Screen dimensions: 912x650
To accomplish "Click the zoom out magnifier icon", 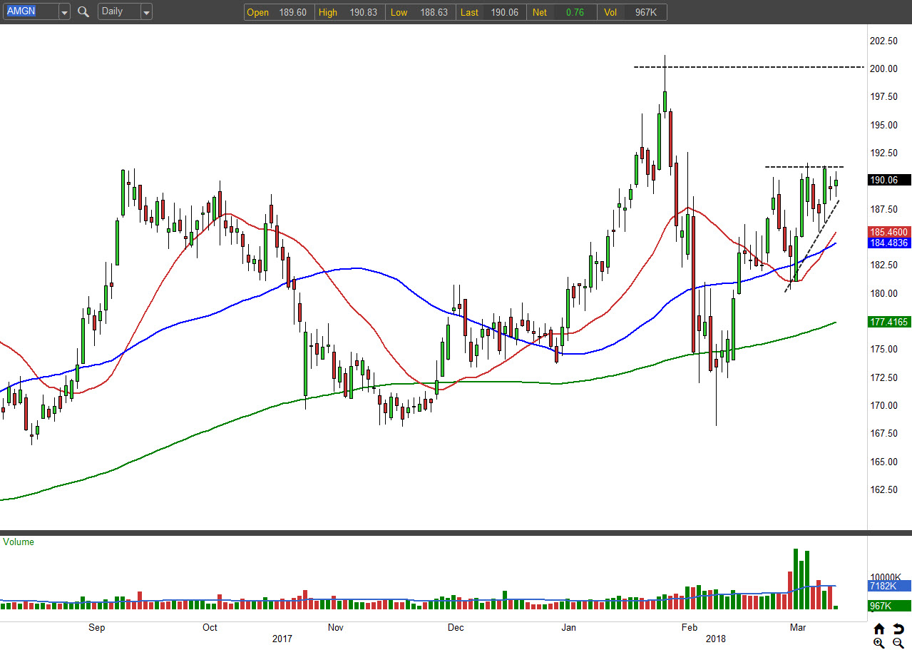I will (898, 643).
